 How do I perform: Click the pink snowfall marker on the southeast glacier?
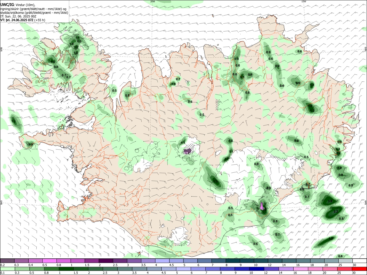click(261, 206)
